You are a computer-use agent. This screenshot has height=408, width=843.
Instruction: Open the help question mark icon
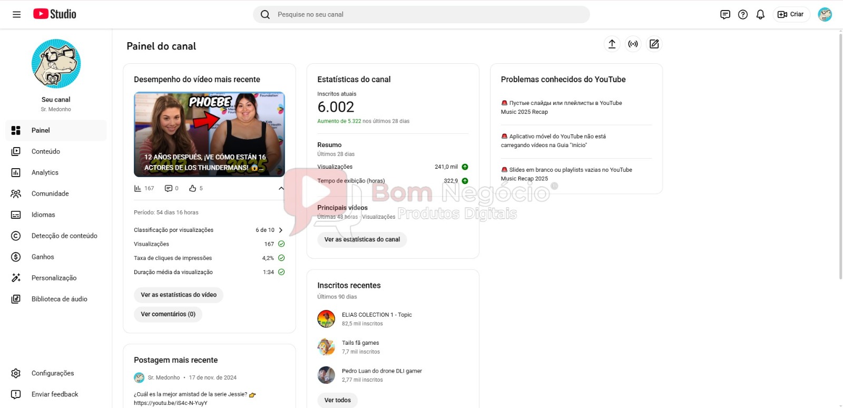click(743, 15)
